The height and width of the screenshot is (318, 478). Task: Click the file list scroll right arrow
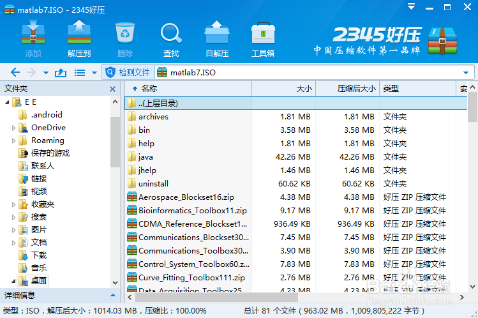point(462,297)
